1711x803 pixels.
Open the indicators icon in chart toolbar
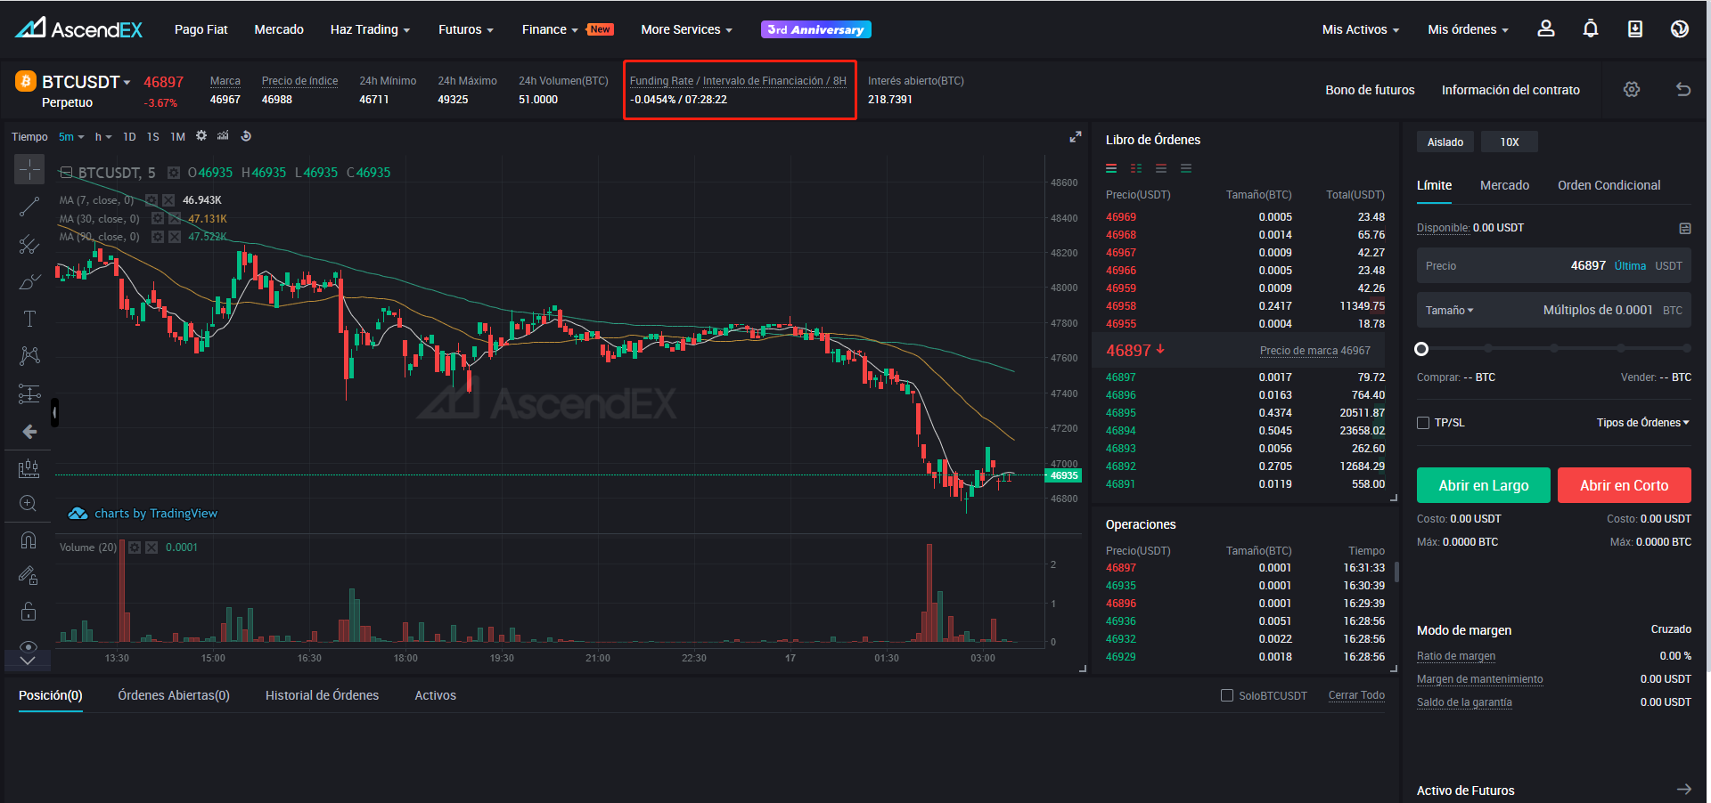pyautogui.click(x=223, y=136)
